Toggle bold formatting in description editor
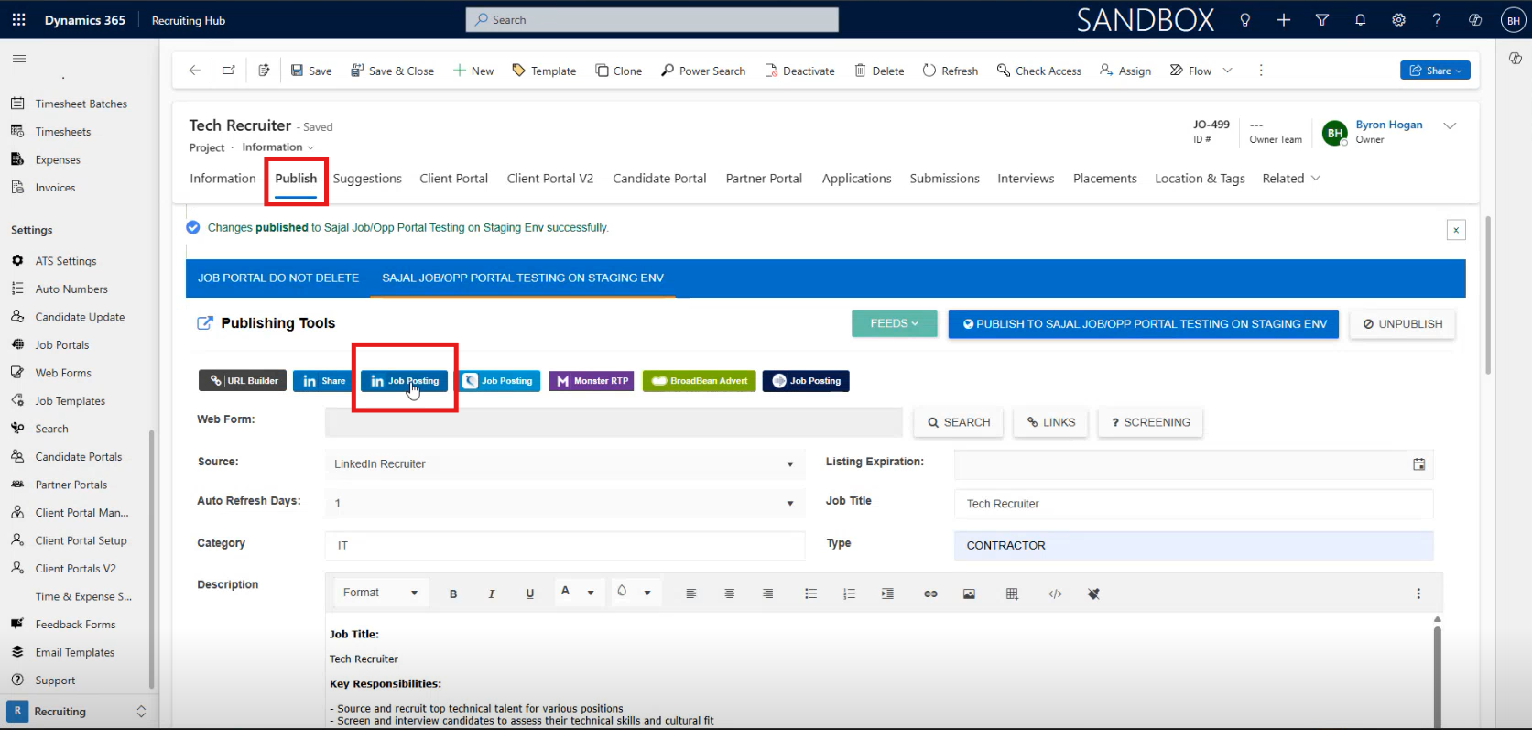The height and width of the screenshot is (730, 1532). coord(453,594)
